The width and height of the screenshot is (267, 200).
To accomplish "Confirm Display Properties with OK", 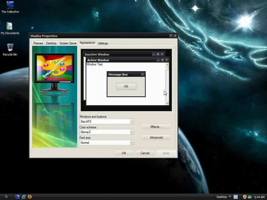I will (124, 153).
